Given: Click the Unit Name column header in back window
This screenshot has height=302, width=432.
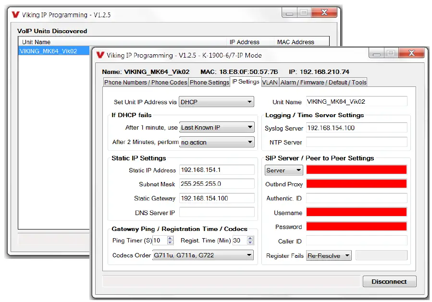Looking at the screenshot, I should [x=122, y=42].
